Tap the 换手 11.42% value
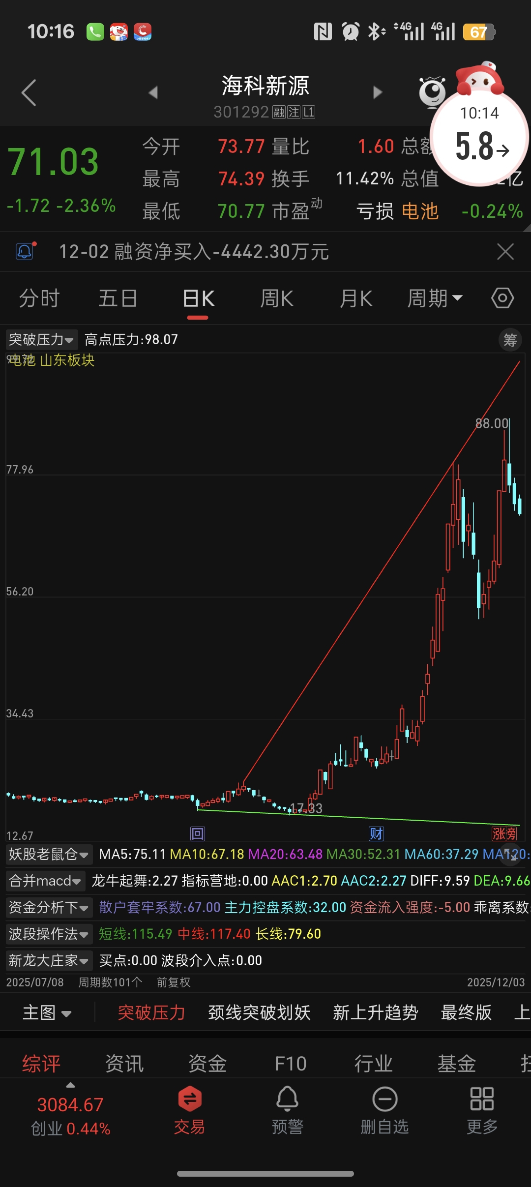 (x=365, y=178)
